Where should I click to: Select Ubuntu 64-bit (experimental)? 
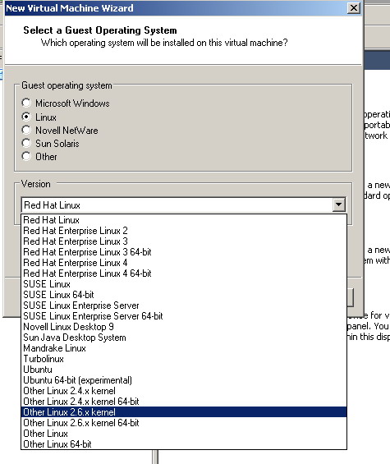point(184,380)
